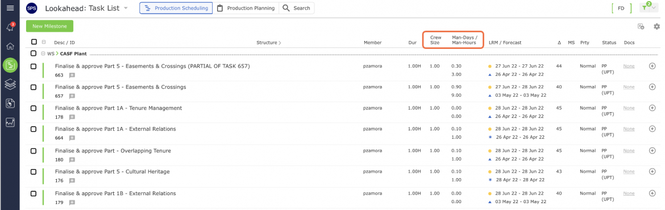Open the Search tab

[297, 8]
